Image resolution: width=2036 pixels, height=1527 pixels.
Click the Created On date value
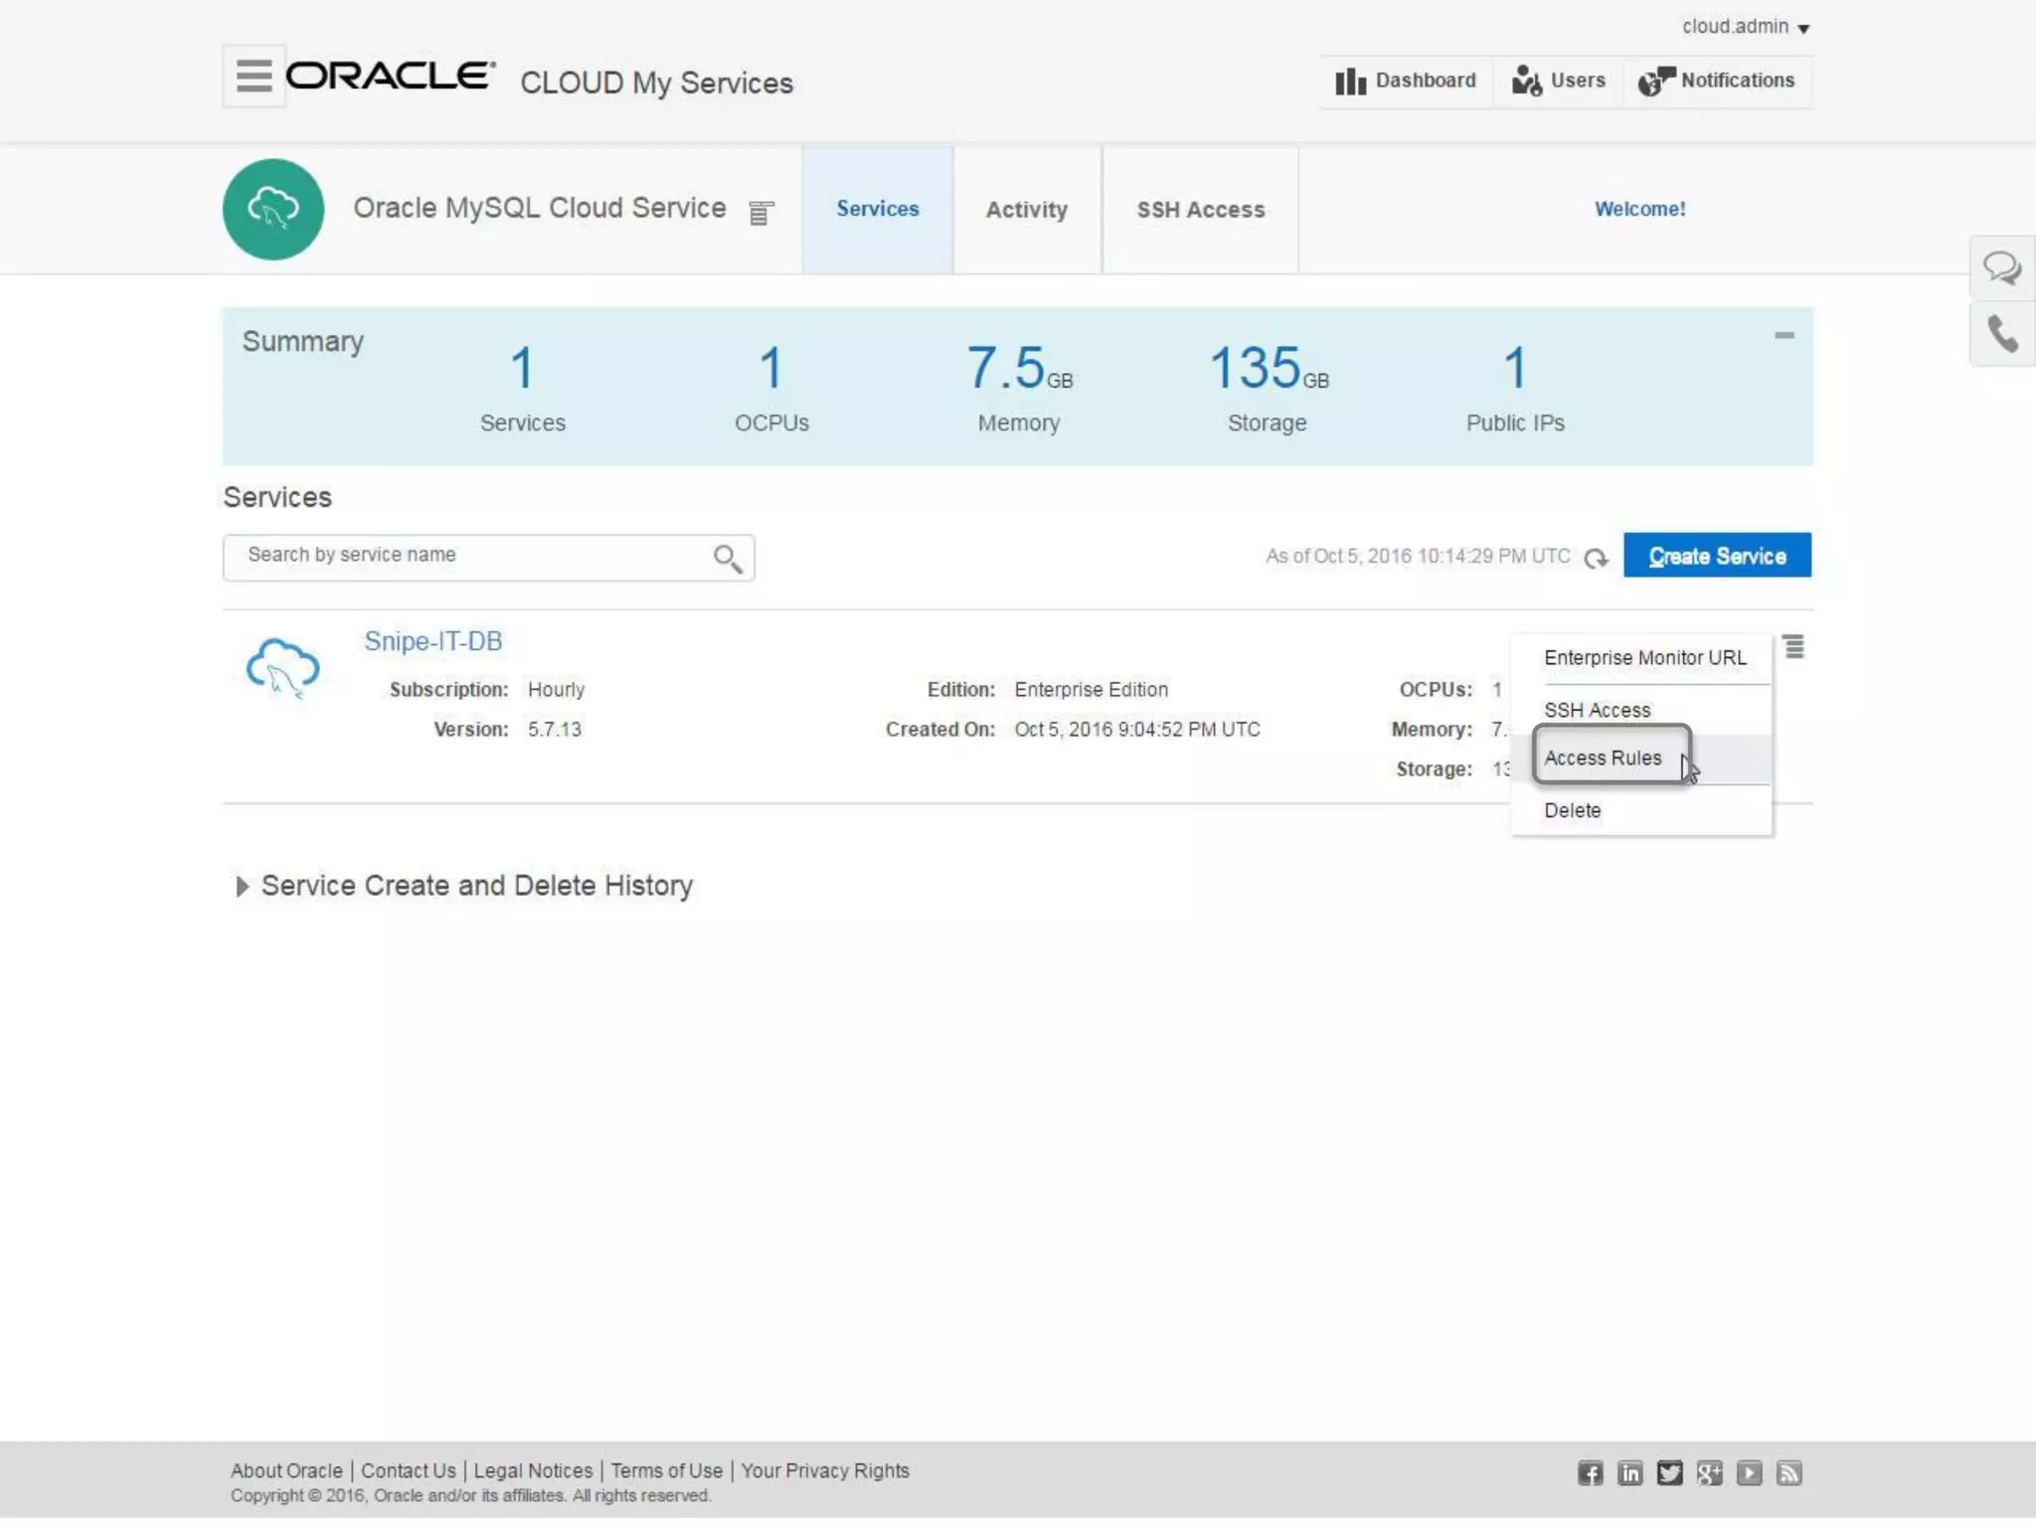pyautogui.click(x=1137, y=730)
